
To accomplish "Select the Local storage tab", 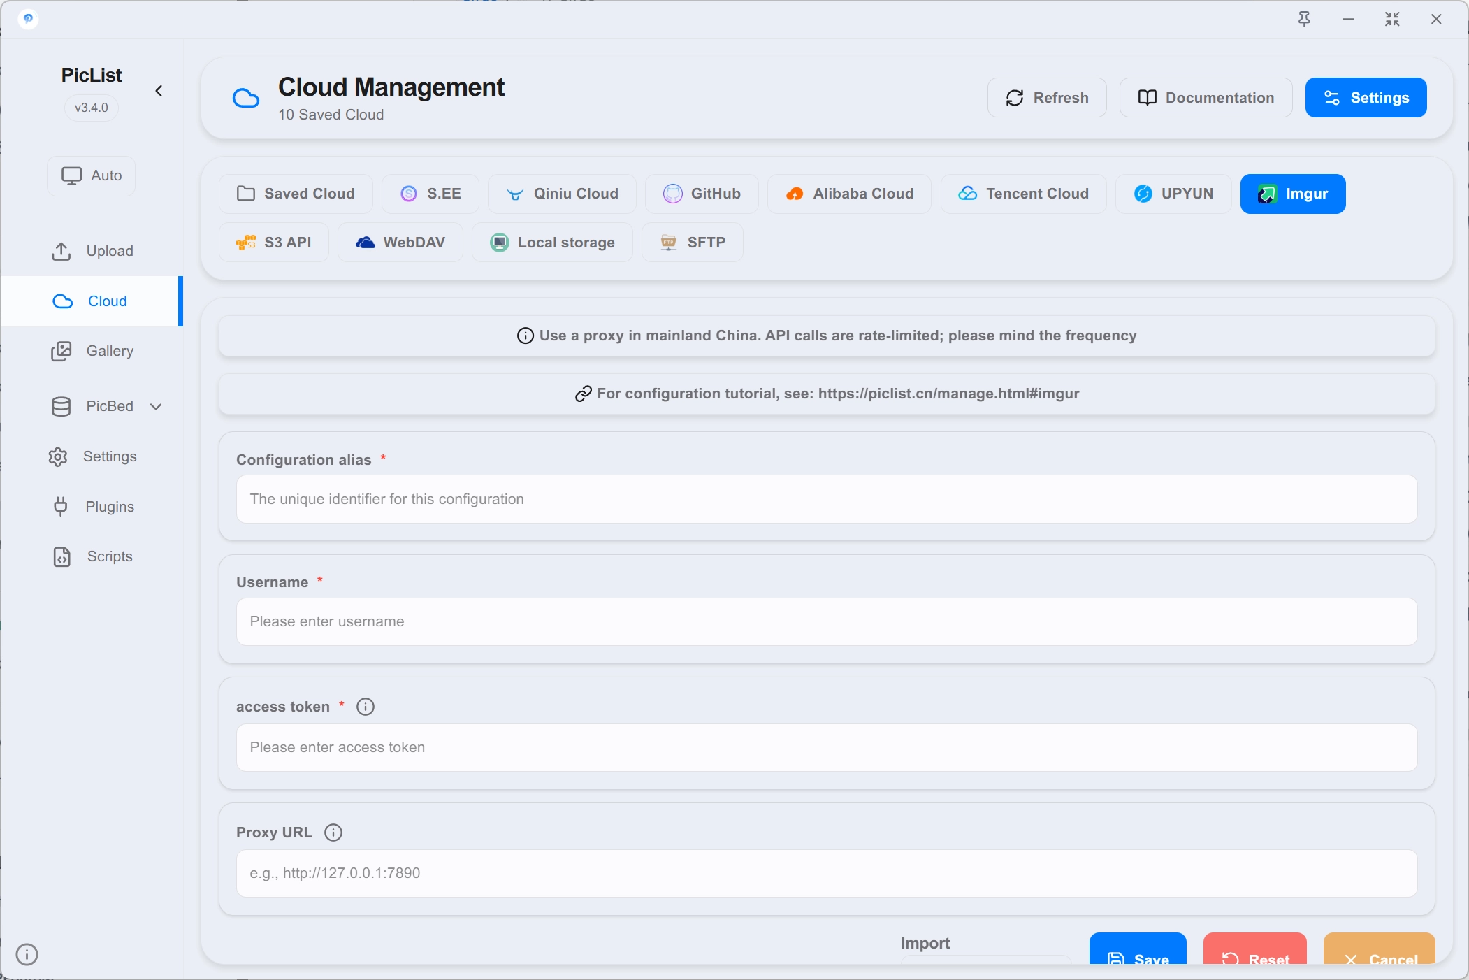I will click(552, 243).
